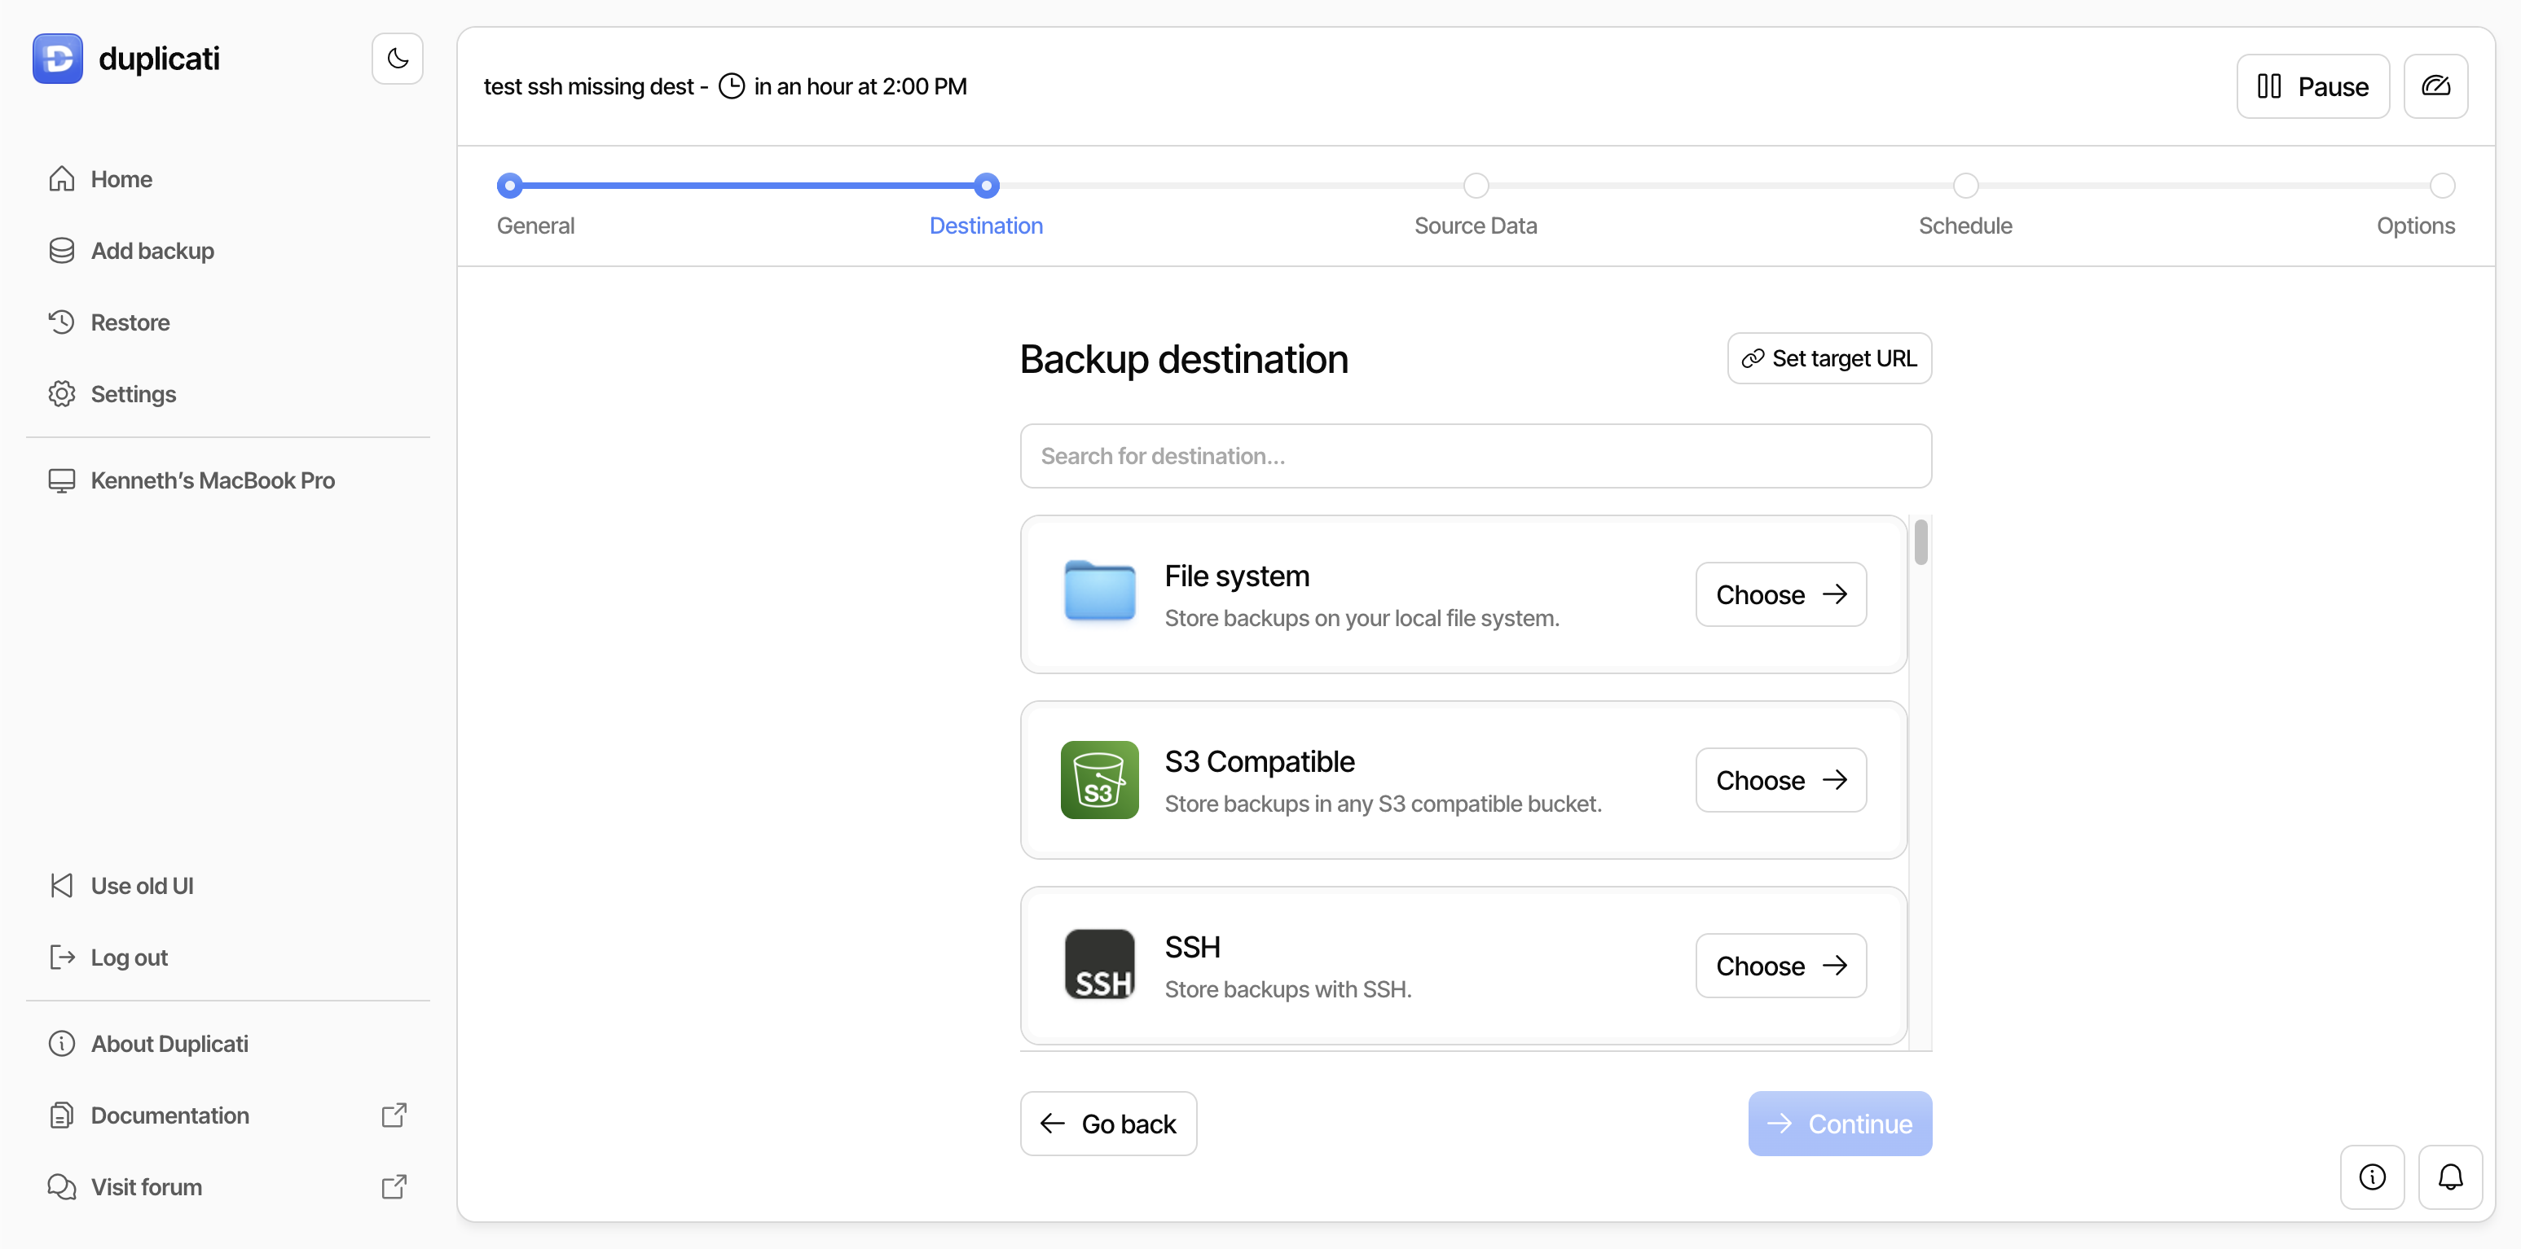This screenshot has width=2521, height=1249.
Task: Switch to Use old UI
Action: pos(142,885)
